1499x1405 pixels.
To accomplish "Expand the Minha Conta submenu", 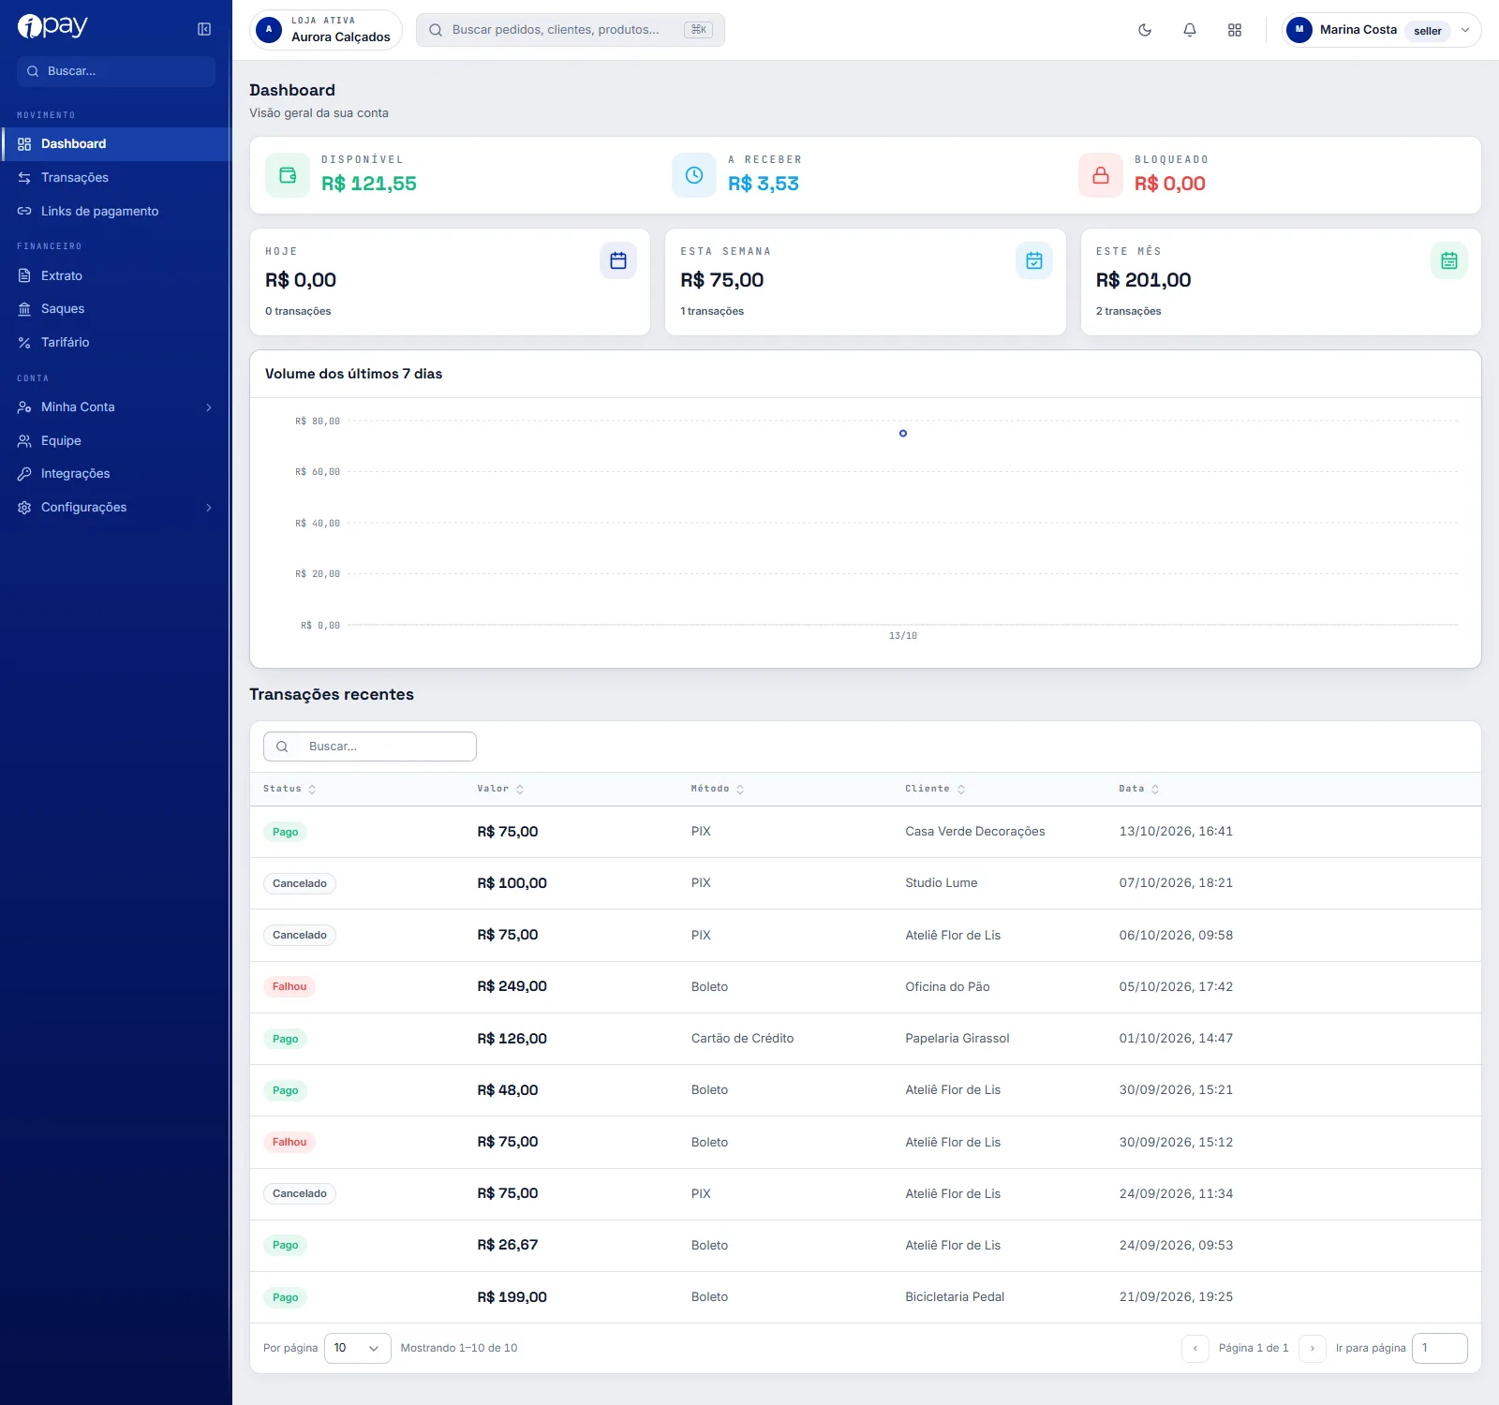I will point(116,407).
